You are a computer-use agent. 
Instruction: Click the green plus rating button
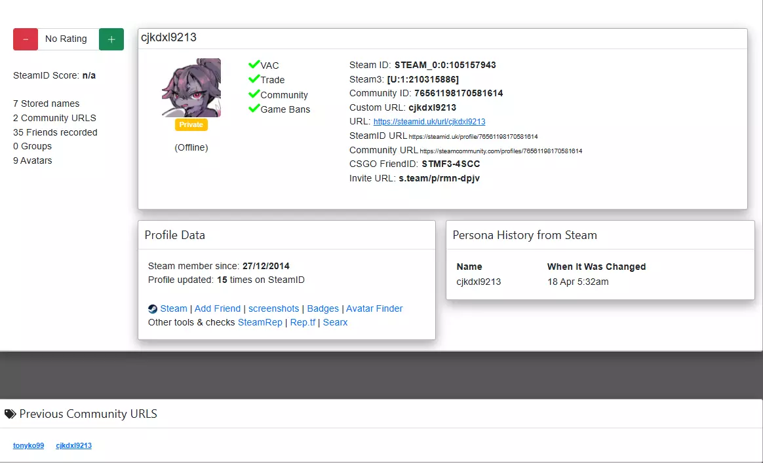(x=111, y=39)
